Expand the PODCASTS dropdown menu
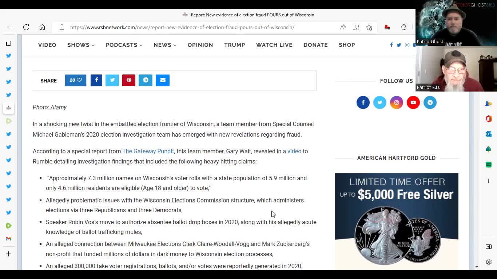The image size is (497, 279). coord(124,45)
